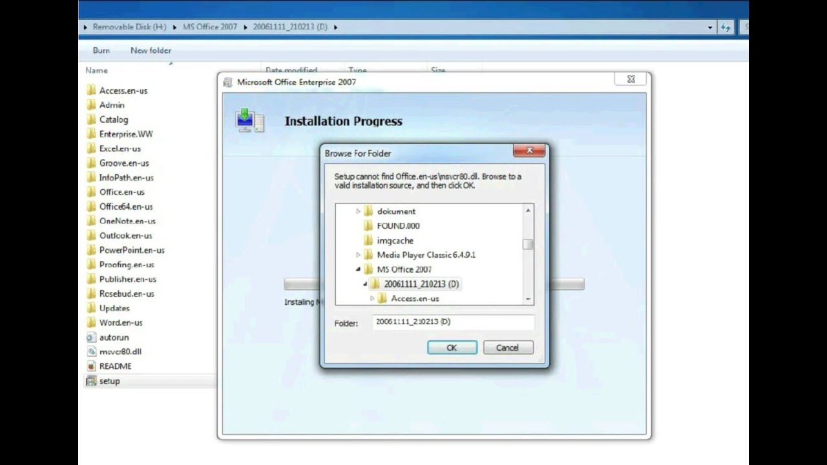Close the Browse For Folder dialog
This screenshot has width=827, height=465.
click(529, 150)
